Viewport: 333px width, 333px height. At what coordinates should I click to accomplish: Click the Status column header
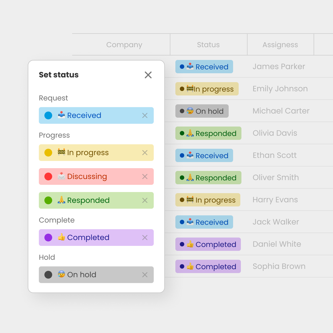pyautogui.click(x=208, y=44)
